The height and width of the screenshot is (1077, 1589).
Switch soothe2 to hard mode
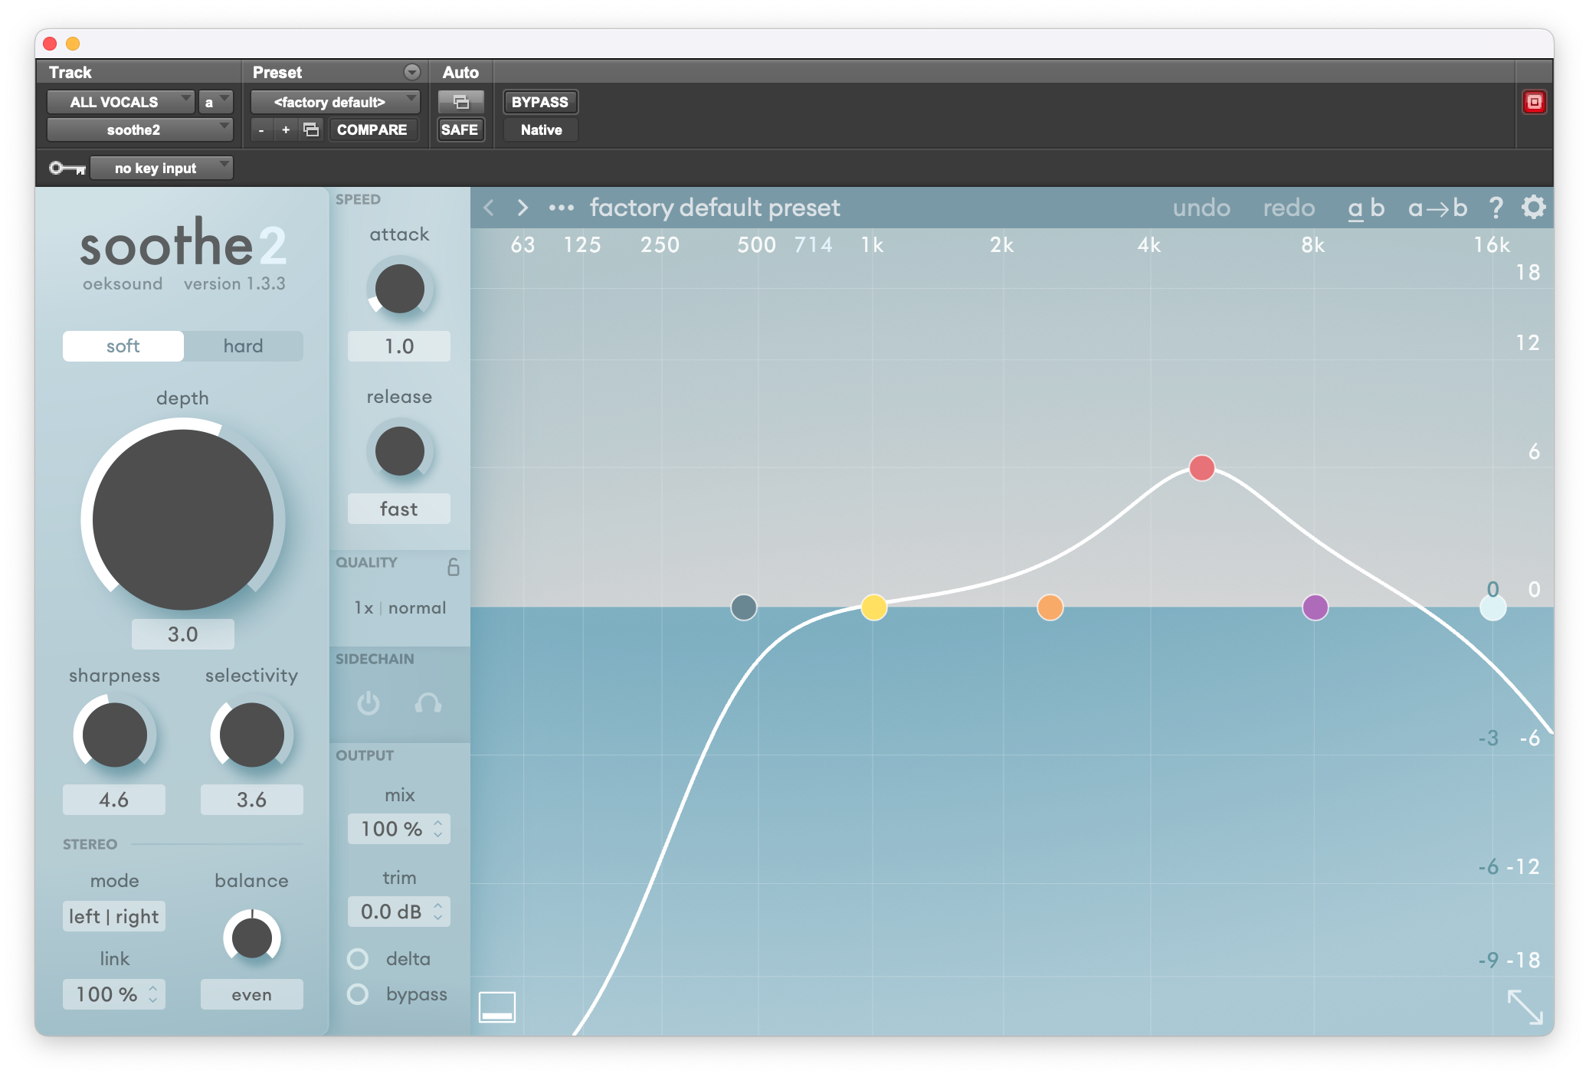(x=244, y=345)
